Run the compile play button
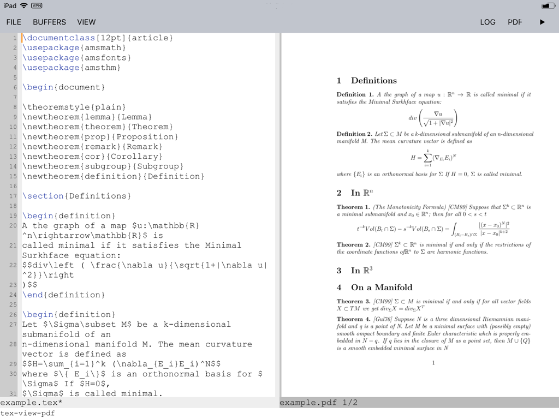Screen dimensions: 559x419 click(x=542, y=22)
